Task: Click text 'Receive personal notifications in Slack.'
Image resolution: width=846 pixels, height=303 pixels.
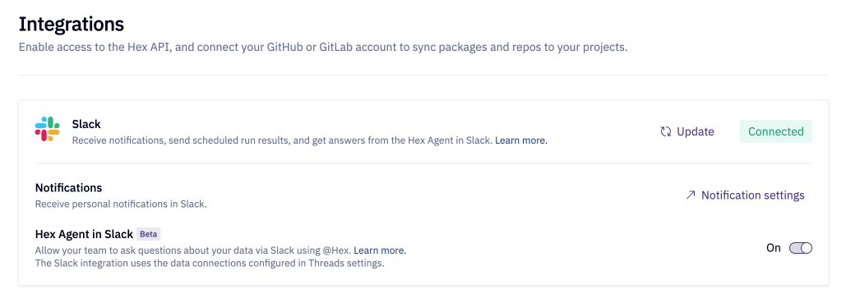Action: [121, 204]
